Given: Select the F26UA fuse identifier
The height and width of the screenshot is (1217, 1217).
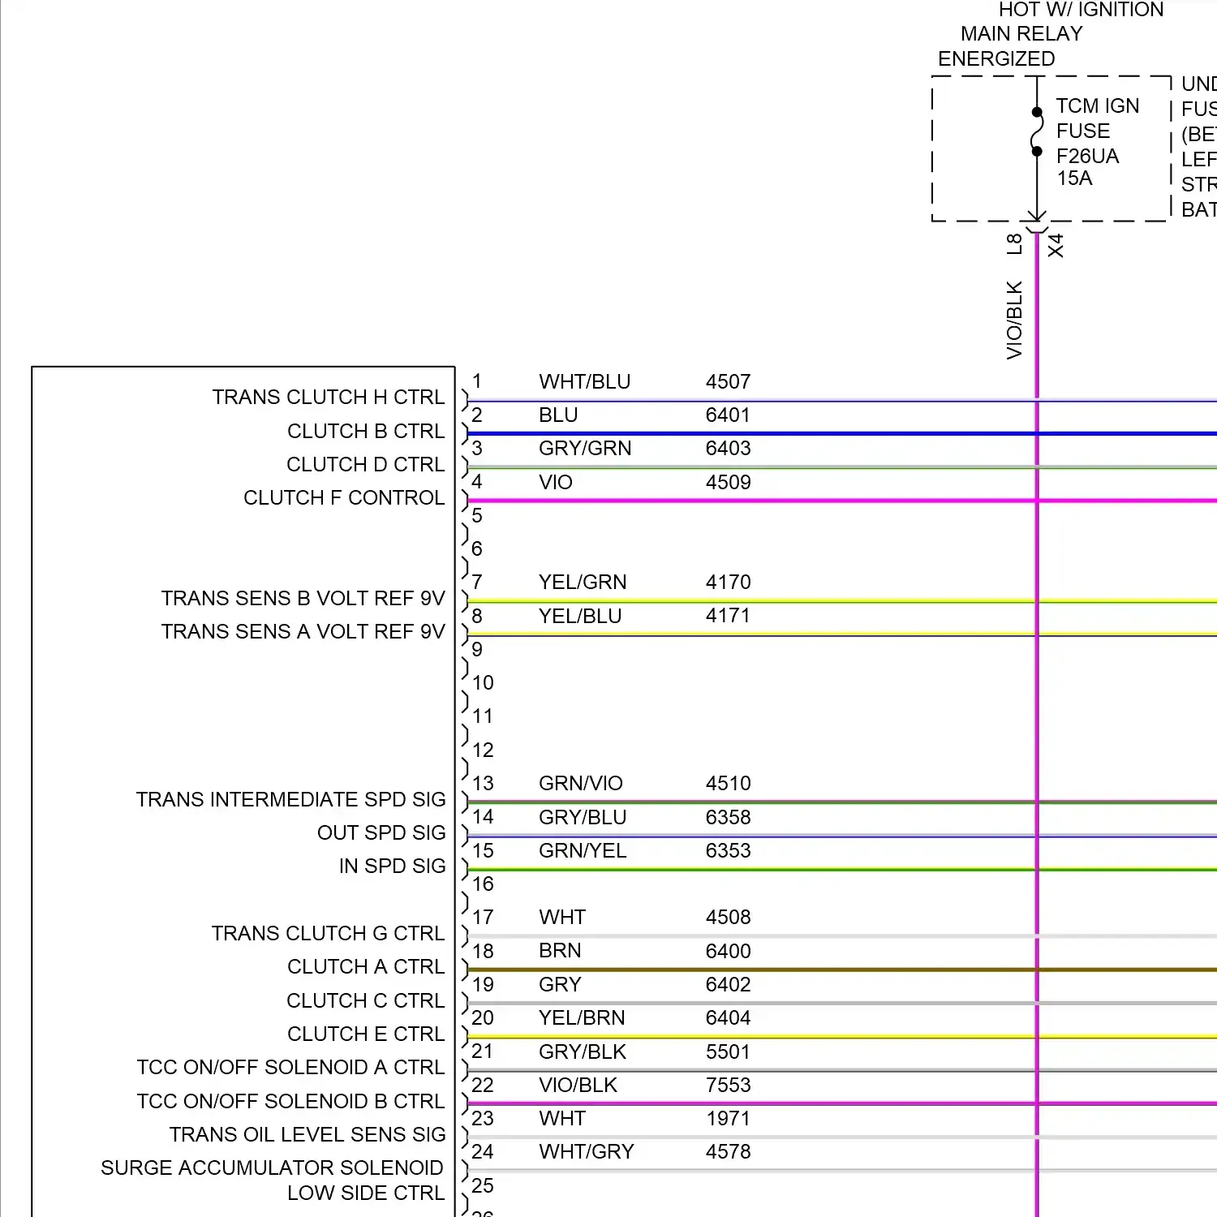Looking at the screenshot, I should coord(1088,156).
